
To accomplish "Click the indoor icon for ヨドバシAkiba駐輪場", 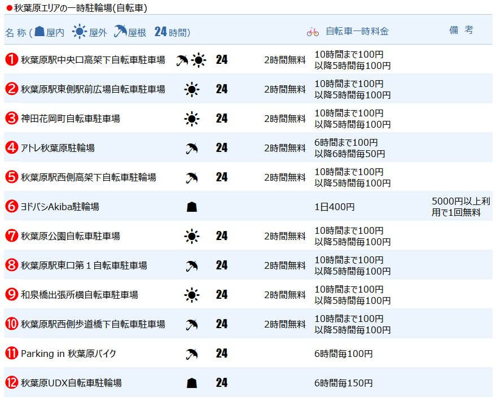I will (x=192, y=207).
